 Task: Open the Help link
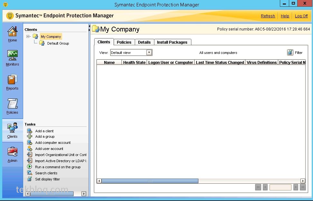285,16
